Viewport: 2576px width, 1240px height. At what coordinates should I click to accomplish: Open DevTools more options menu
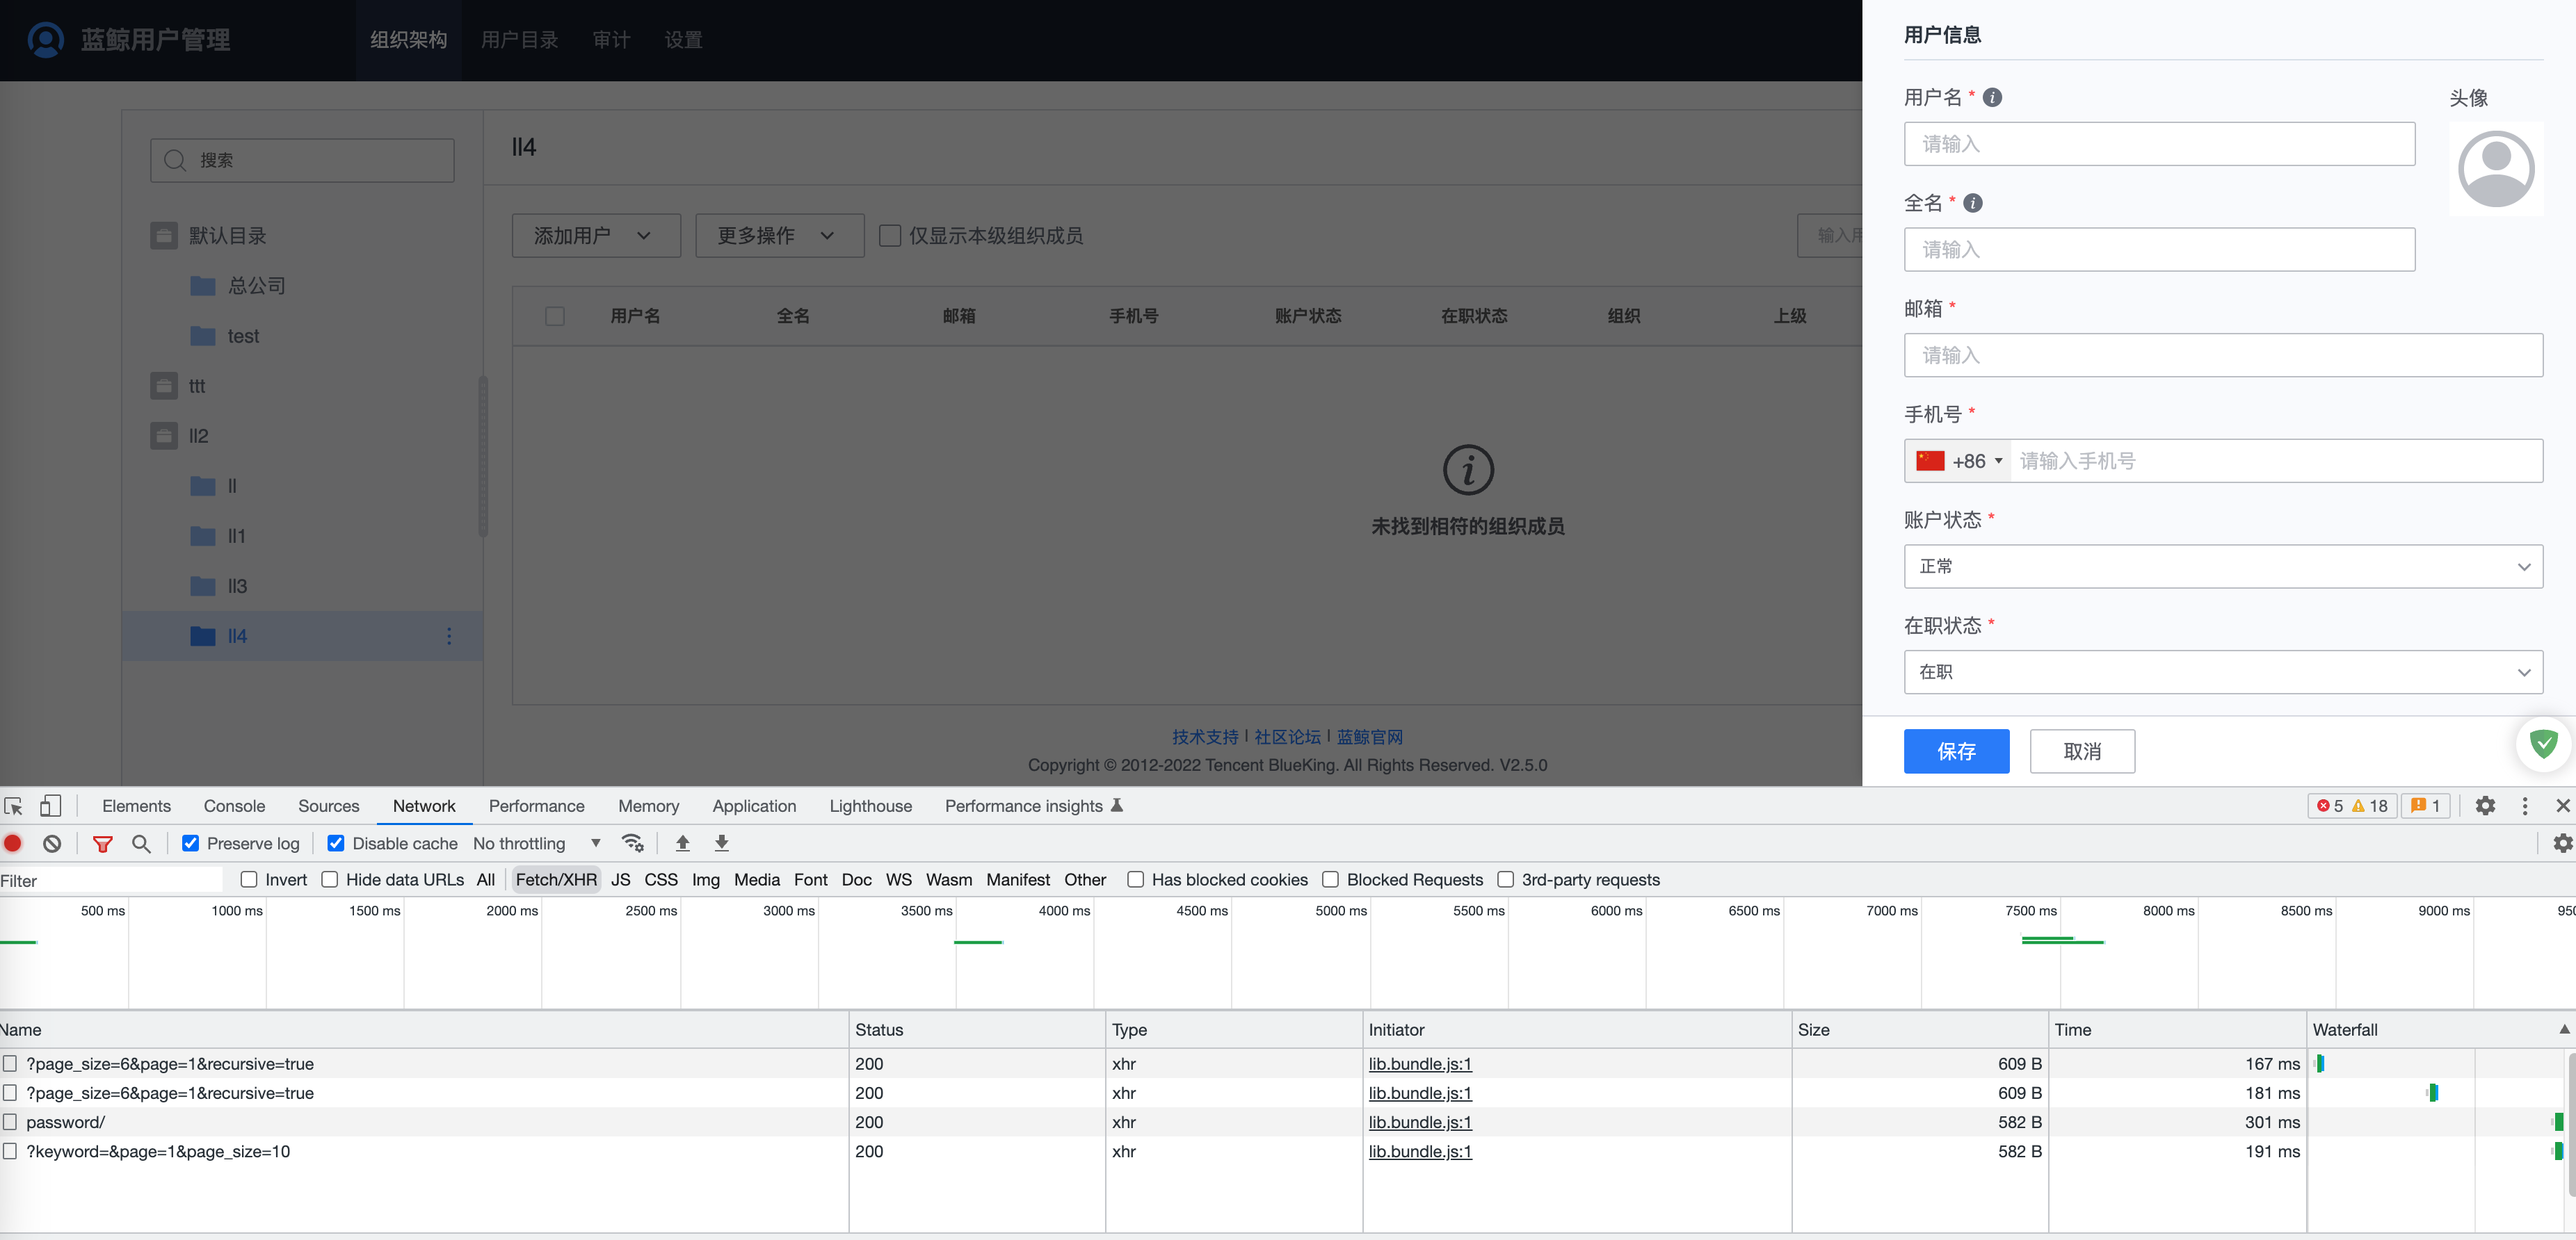pyautogui.click(x=2525, y=806)
